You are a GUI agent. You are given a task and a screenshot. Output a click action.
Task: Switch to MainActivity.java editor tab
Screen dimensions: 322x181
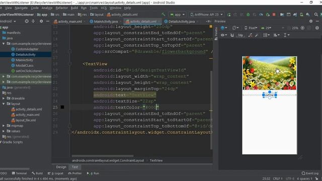pos(106,21)
